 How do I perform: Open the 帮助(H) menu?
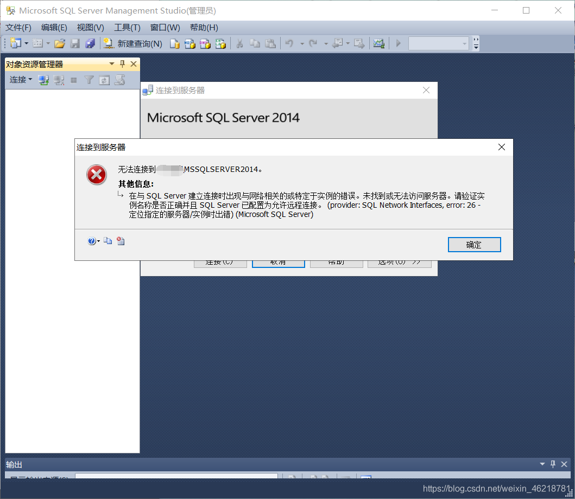tap(204, 28)
